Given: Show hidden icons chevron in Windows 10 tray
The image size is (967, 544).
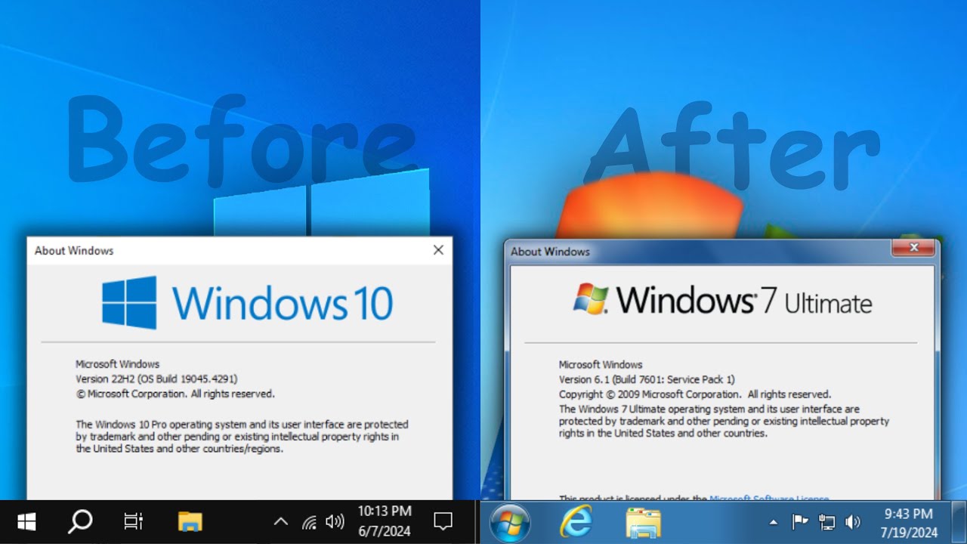Looking at the screenshot, I should 280,521.
